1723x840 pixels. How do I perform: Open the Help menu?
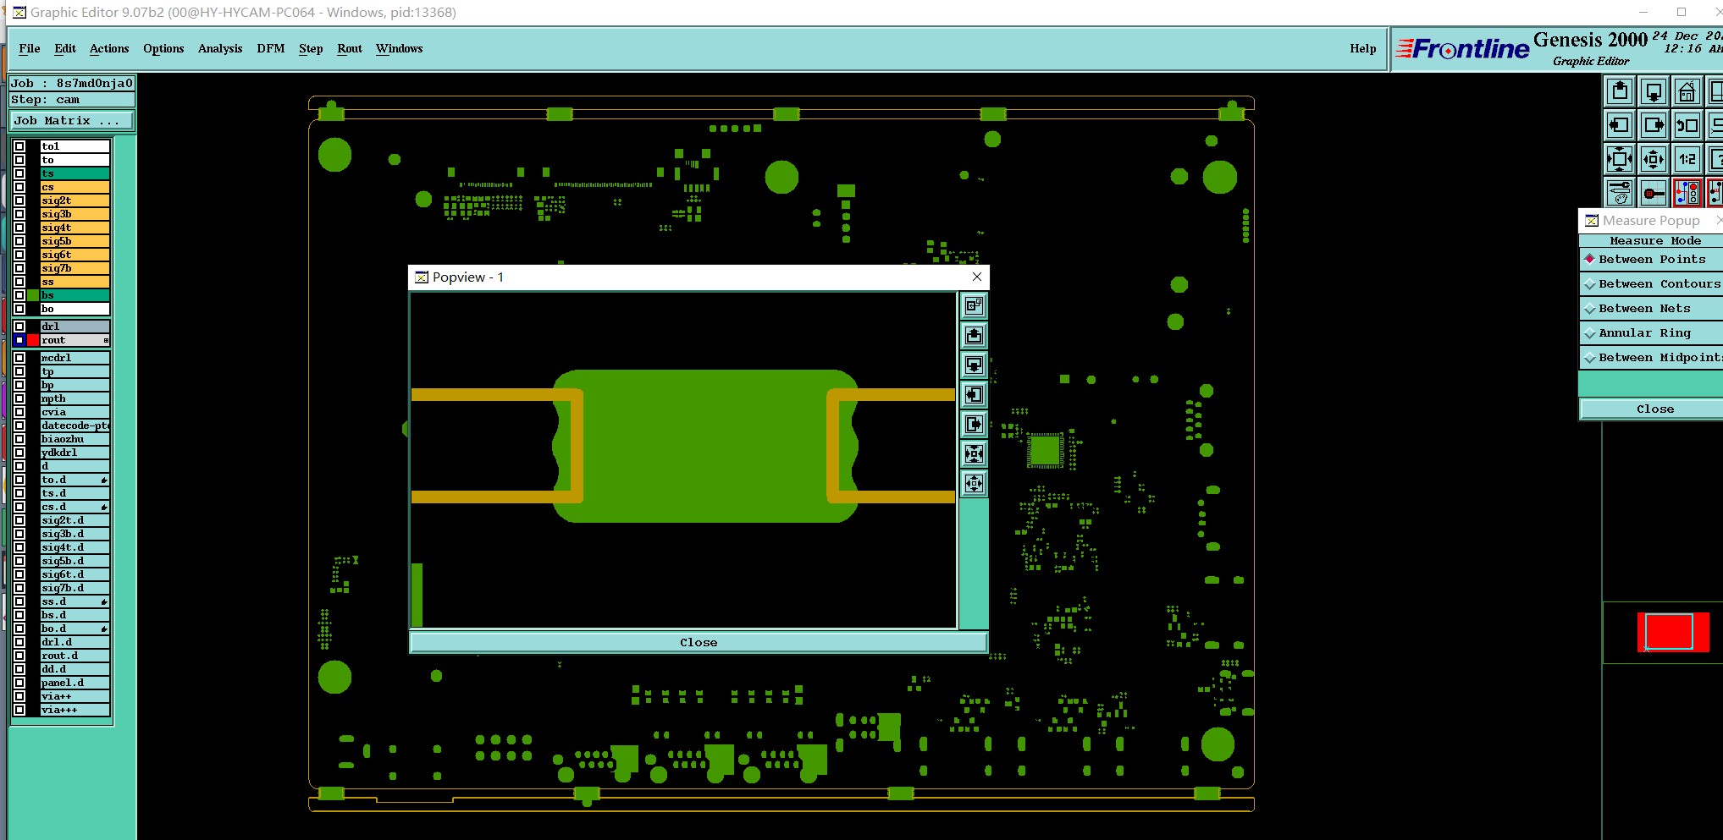[x=1363, y=48]
